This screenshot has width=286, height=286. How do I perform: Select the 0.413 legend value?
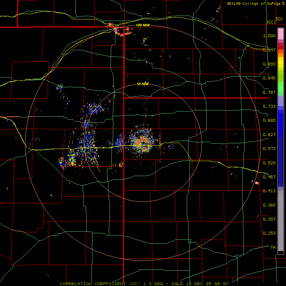(269, 191)
